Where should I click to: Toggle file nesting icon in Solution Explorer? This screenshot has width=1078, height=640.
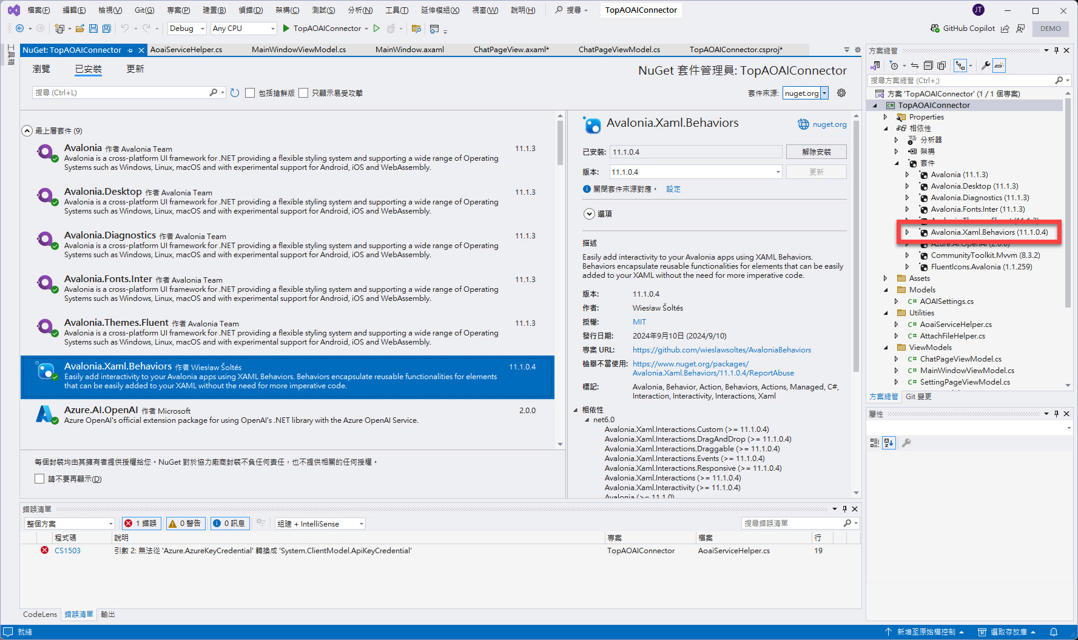[960, 66]
